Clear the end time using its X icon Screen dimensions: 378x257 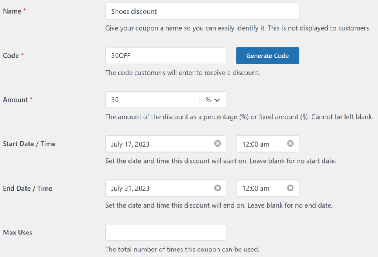[x=290, y=188]
